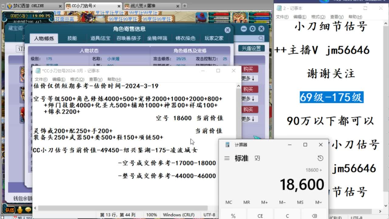The height and width of the screenshot is (219, 389).
Task: Open 格式(O) menu in CC小刀估号 Notepad
Action: (x=77, y=79)
